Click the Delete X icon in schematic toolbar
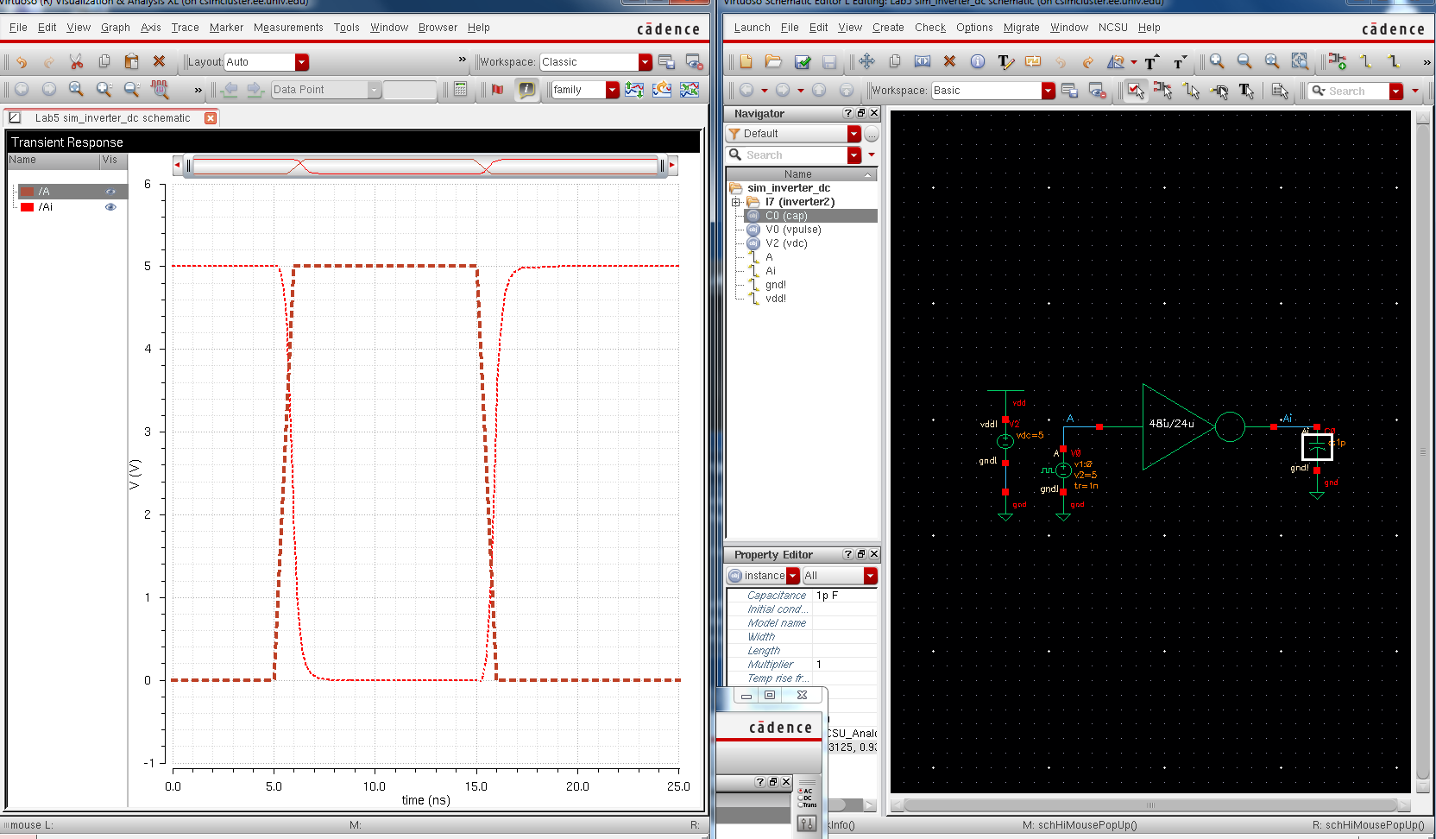The height and width of the screenshot is (839, 1436). click(x=949, y=61)
